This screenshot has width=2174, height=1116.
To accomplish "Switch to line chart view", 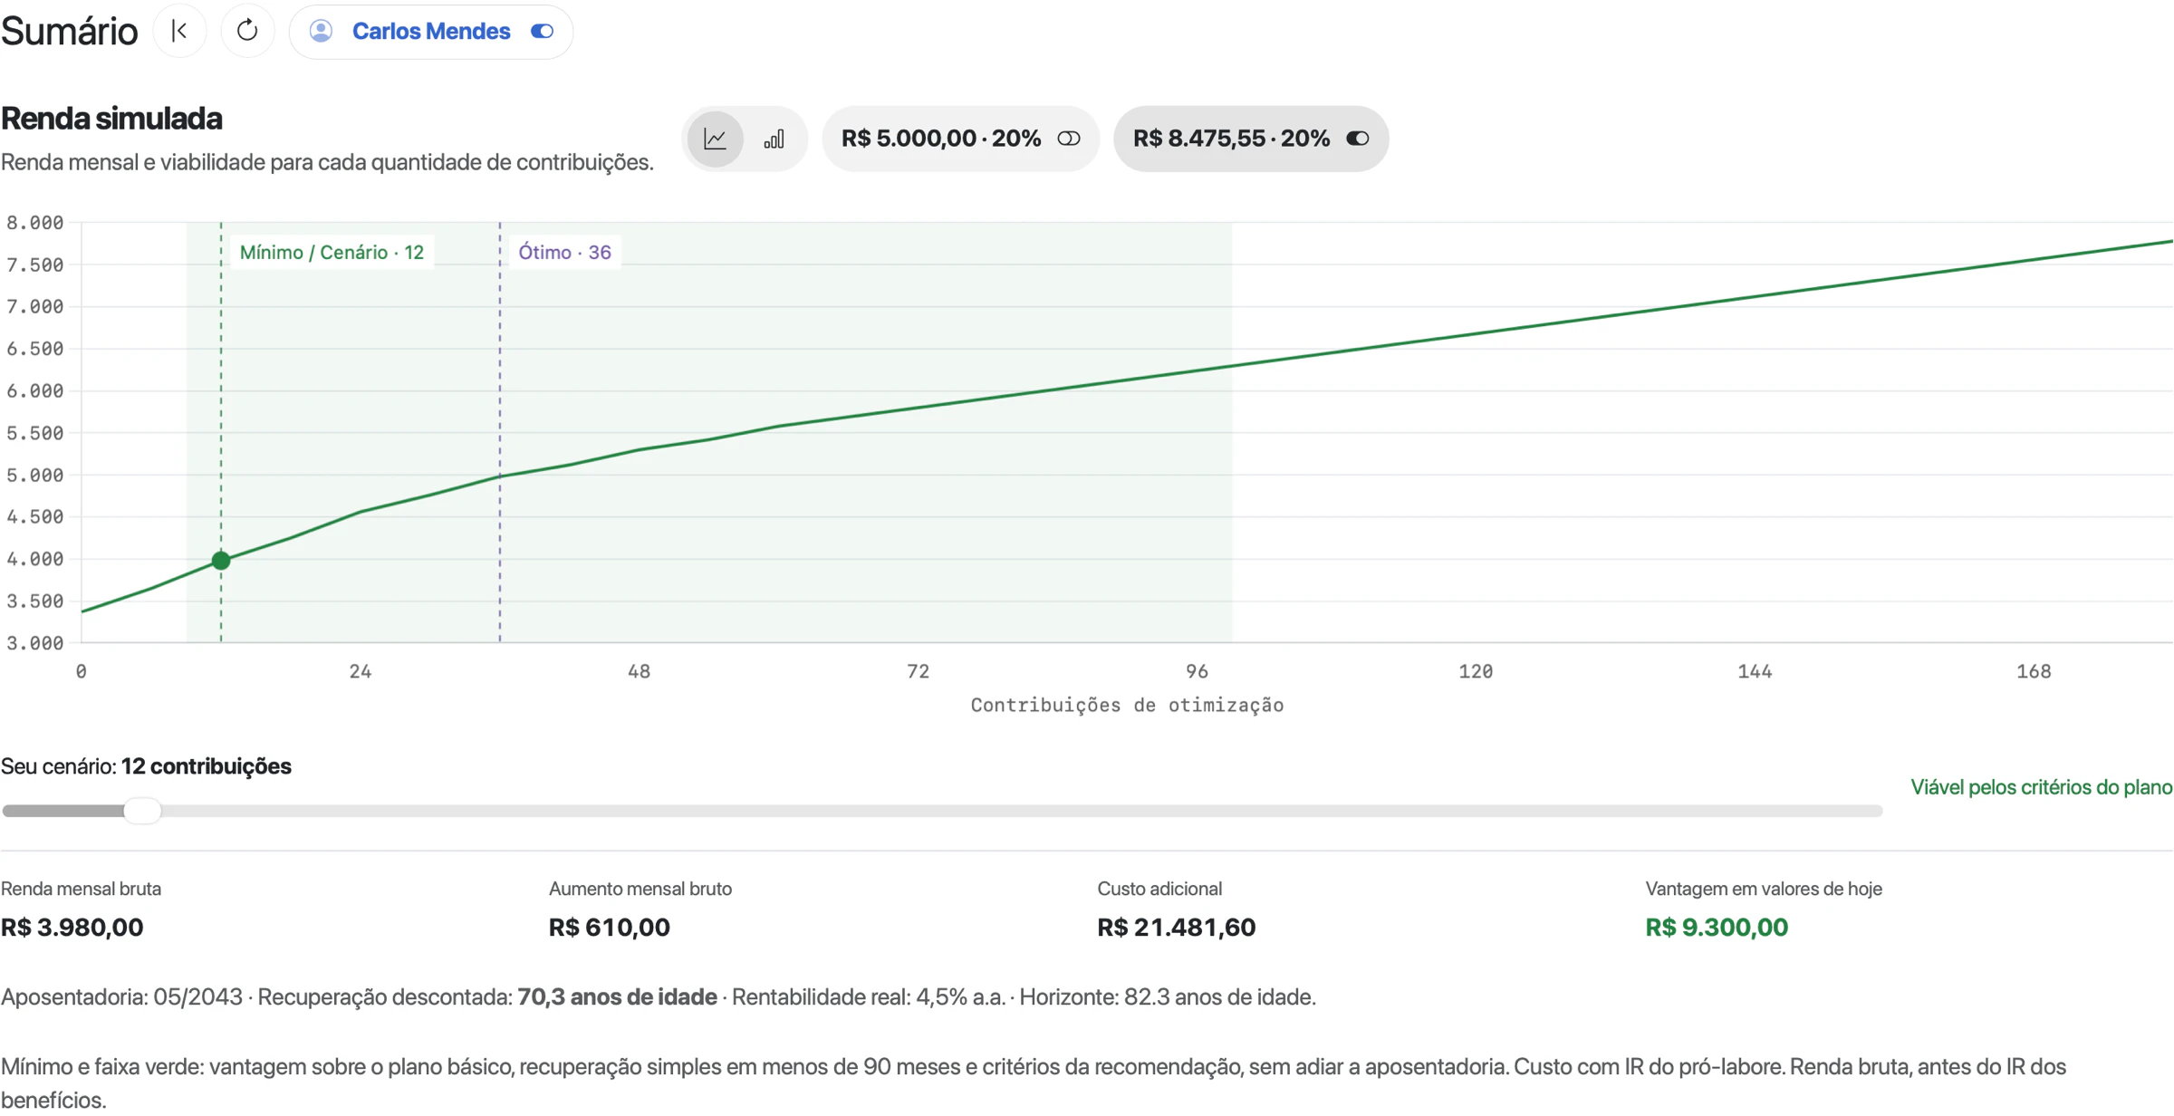I will tap(715, 139).
